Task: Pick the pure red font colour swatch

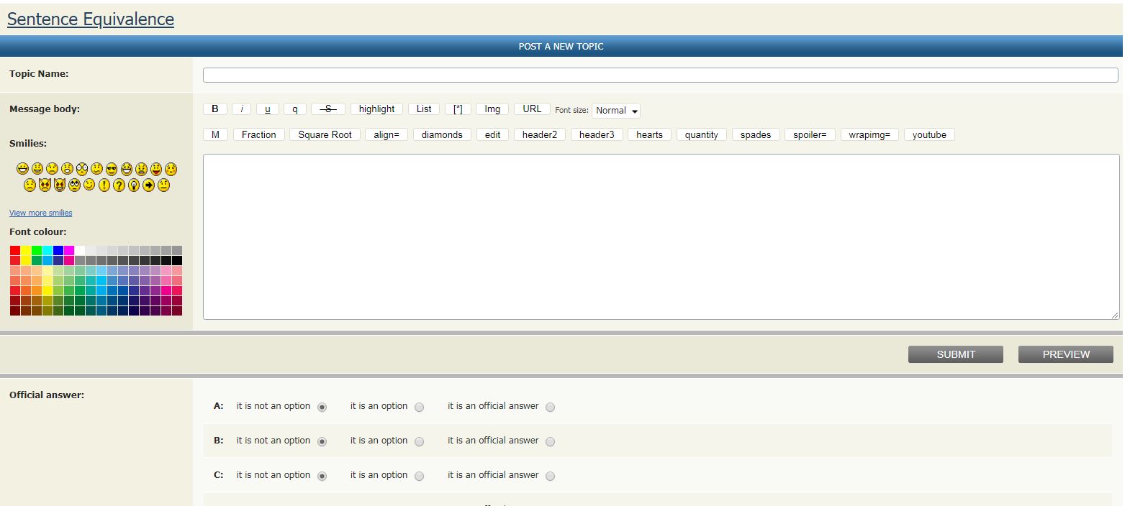Action: pos(15,251)
